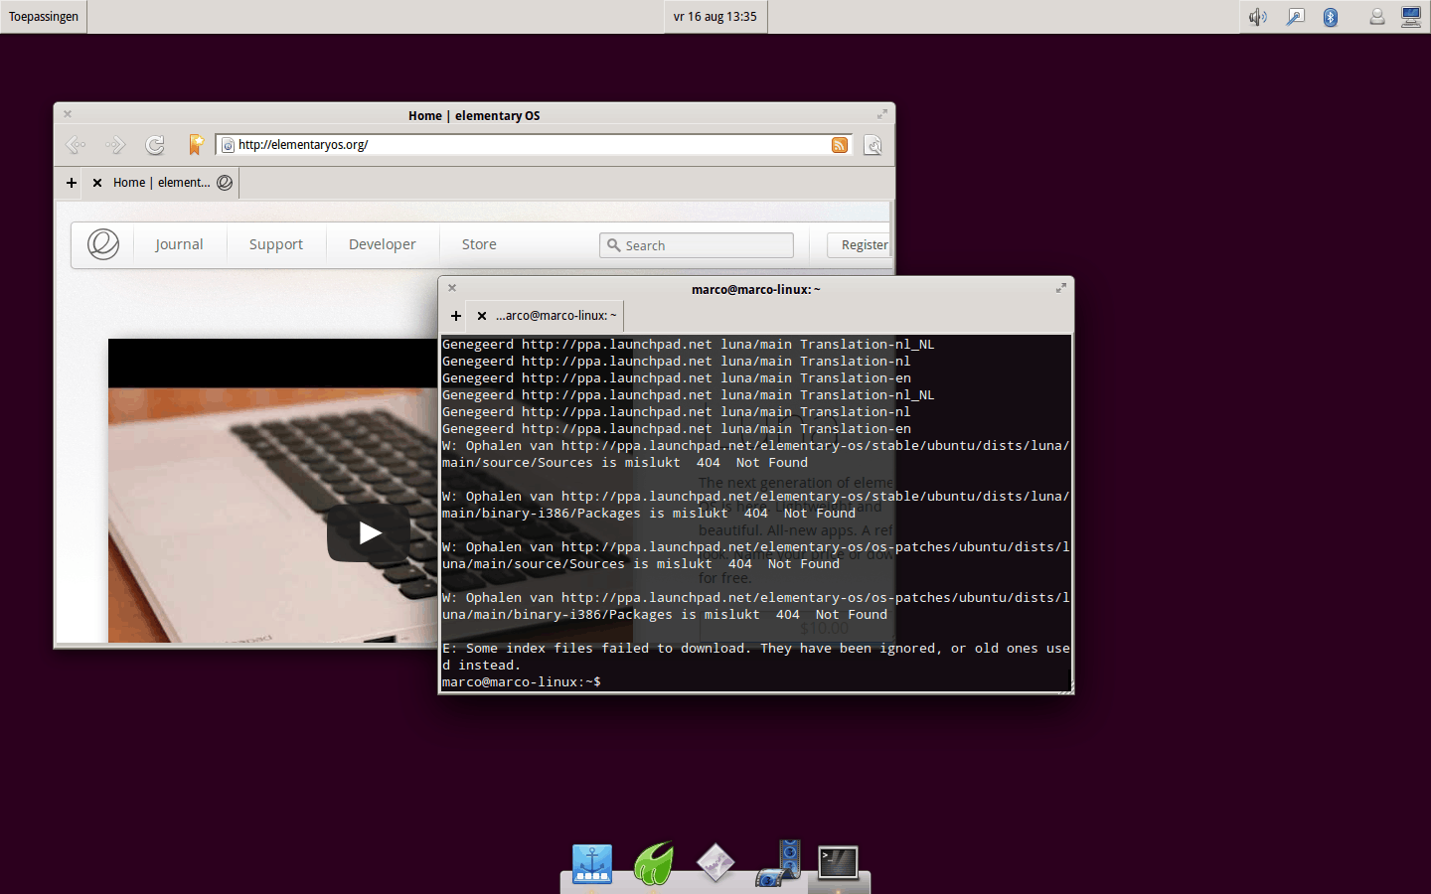This screenshot has width=1431, height=894.
Task: Reload the elementary OS page
Action: (155, 145)
